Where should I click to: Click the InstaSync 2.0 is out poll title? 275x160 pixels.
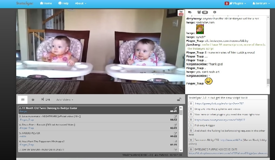pos(218,98)
